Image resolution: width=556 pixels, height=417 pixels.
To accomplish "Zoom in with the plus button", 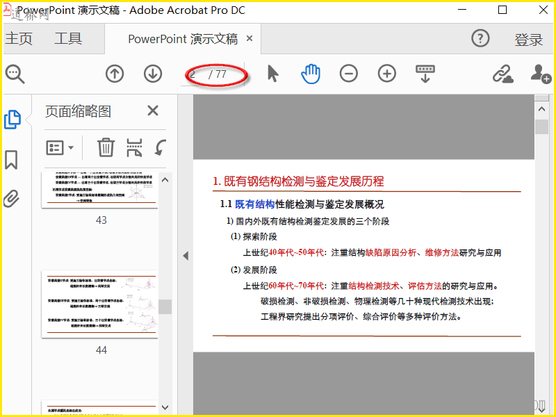I will [387, 74].
